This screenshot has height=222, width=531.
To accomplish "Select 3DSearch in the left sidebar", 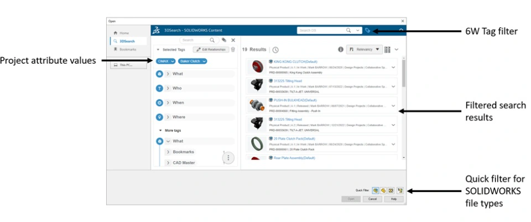I will tap(128, 41).
